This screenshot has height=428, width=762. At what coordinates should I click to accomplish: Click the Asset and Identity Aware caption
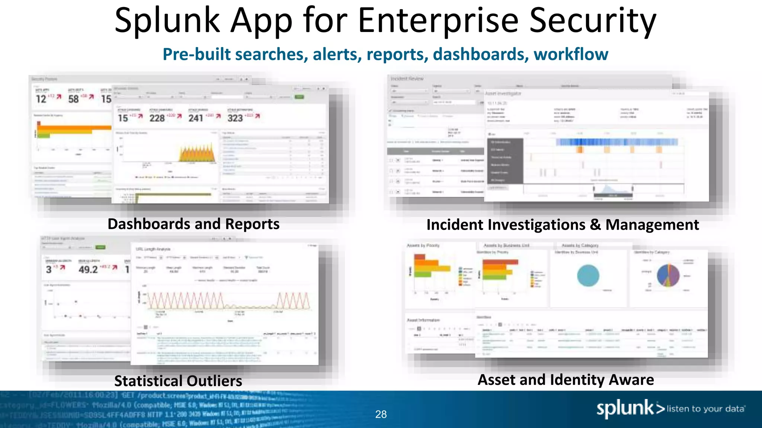pos(566,380)
